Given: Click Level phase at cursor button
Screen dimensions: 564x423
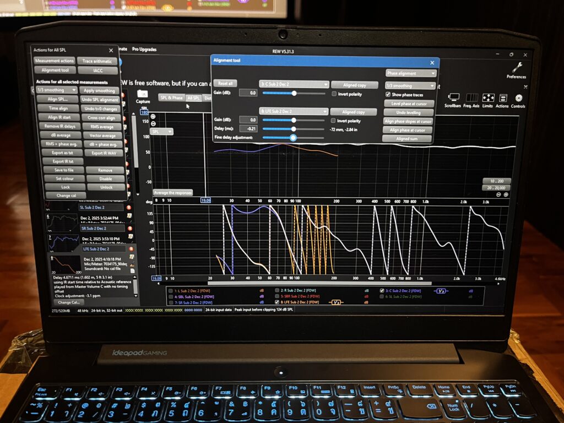Looking at the screenshot, I should [x=409, y=104].
